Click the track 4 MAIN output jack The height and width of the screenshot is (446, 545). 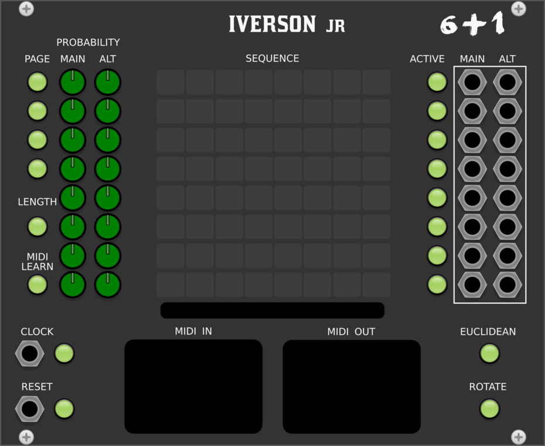click(x=472, y=169)
